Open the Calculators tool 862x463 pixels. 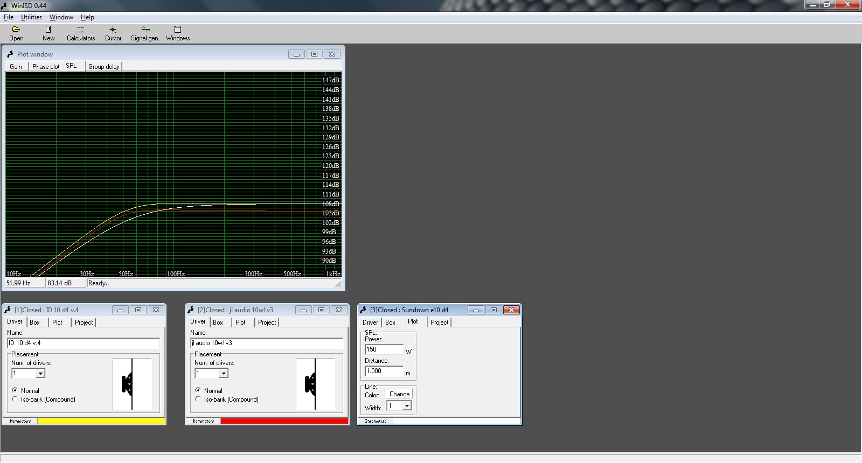point(80,33)
